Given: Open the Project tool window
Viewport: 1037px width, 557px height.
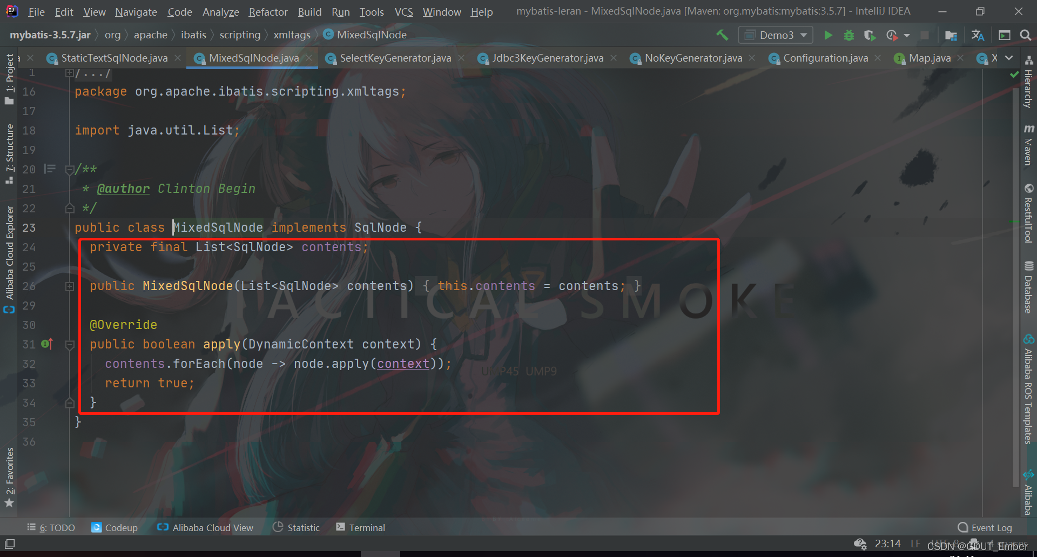Looking at the screenshot, I should click(9, 79).
